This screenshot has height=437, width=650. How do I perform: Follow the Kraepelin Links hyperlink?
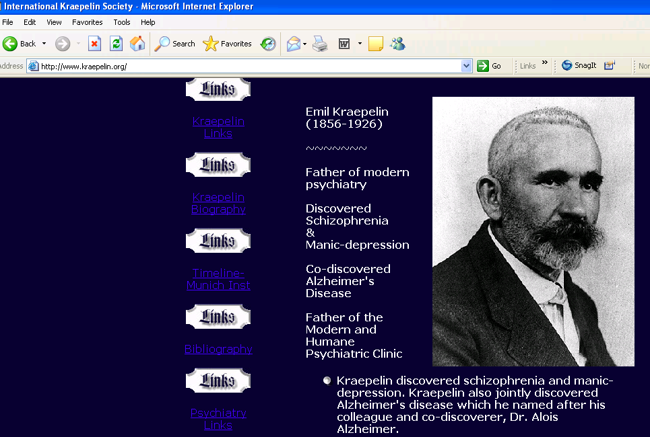coord(218,127)
